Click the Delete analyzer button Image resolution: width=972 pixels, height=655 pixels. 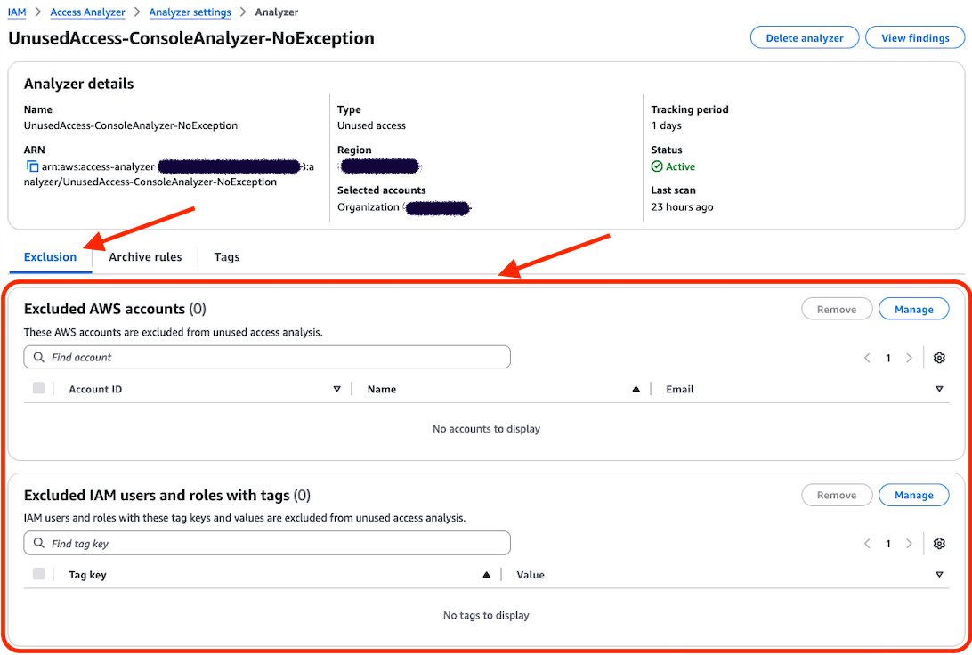tap(804, 37)
